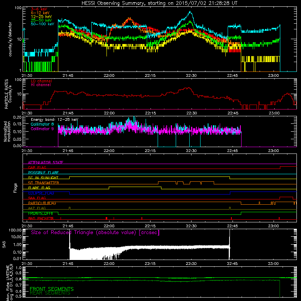Click the vertical Flags axis title

(15, 188)
